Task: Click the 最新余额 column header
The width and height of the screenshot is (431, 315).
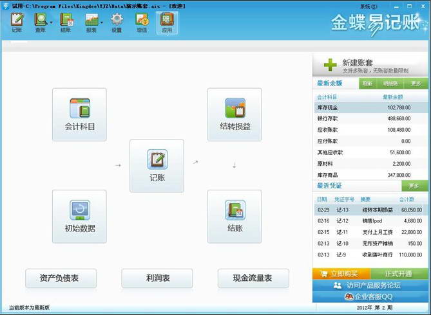Action: [x=392, y=97]
